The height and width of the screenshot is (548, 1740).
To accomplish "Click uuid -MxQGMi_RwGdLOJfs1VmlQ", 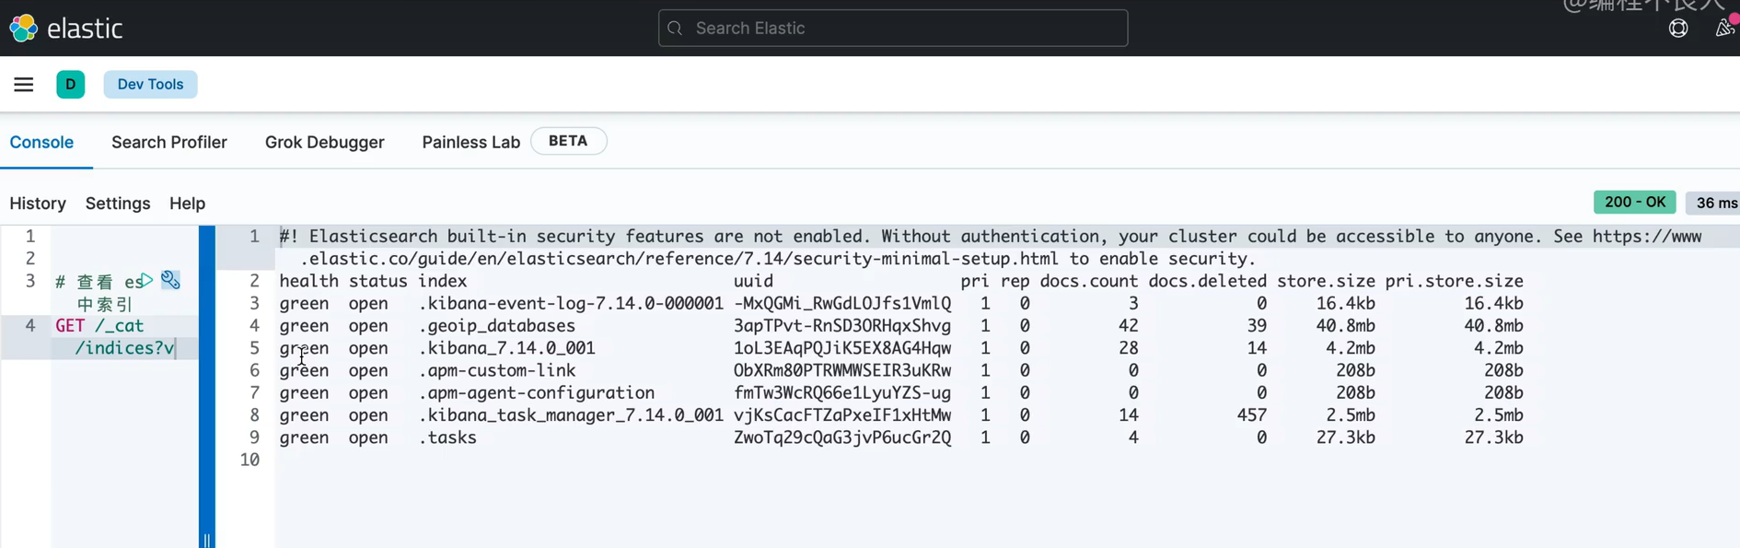I will pos(842,304).
